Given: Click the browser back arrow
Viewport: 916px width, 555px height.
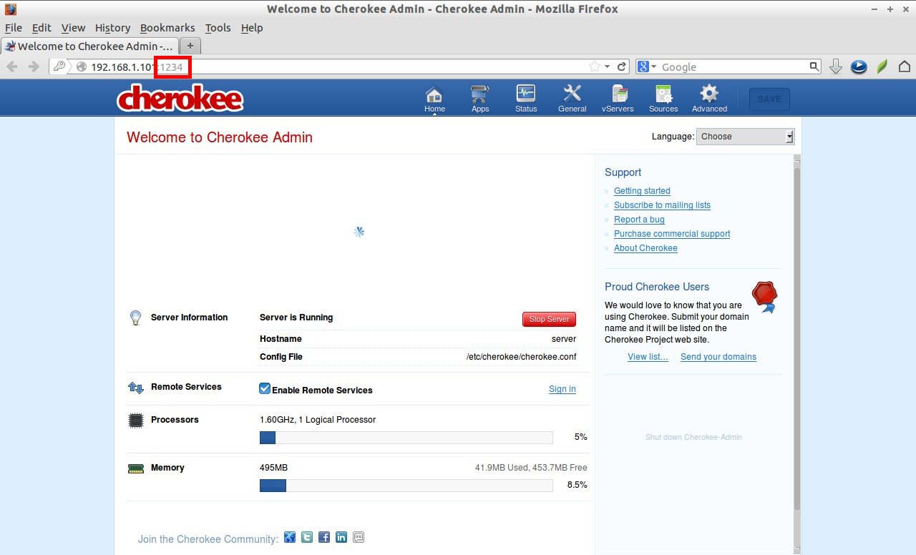Looking at the screenshot, I should point(12,67).
